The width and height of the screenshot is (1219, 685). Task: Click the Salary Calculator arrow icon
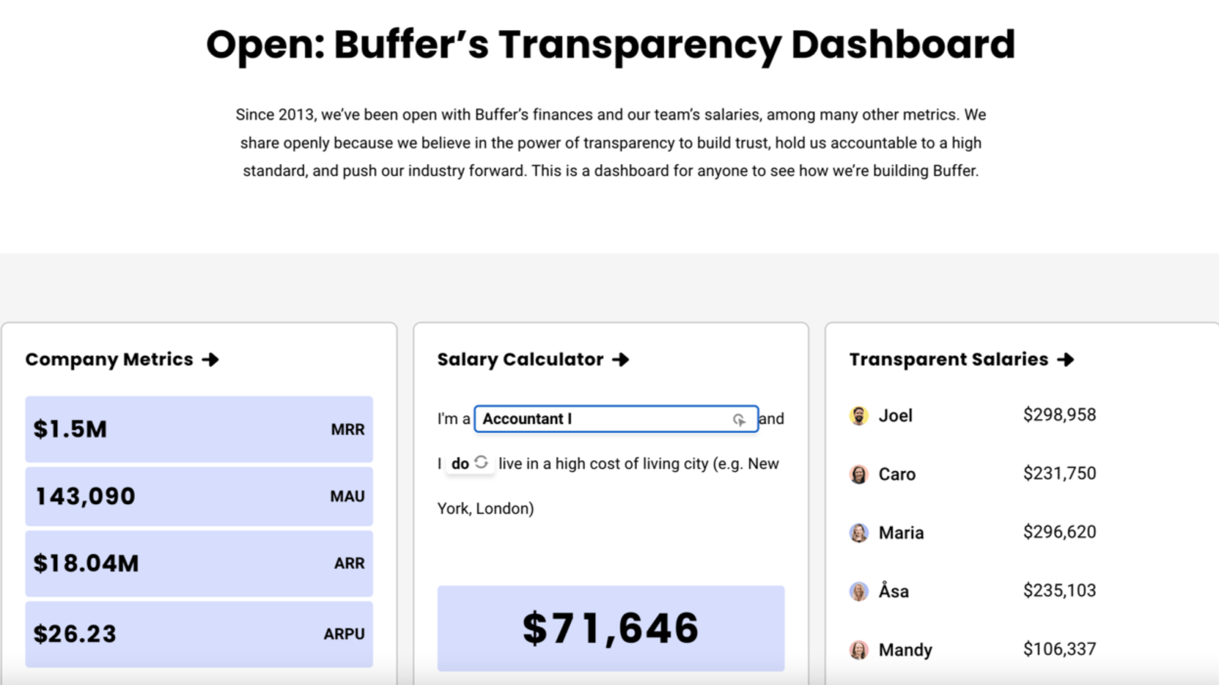(620, 360)
